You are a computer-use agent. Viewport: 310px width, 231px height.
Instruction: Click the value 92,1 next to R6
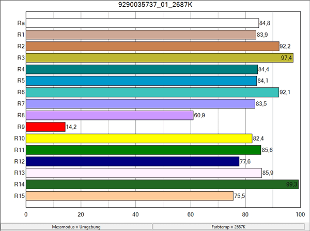tap(285, 93)
